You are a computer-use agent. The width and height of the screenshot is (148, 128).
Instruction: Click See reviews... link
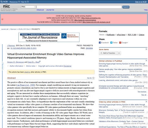(x=143, y=92)
